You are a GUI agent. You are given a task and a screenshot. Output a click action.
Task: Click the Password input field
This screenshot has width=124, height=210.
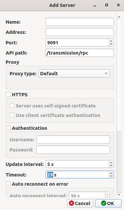pos(73,150)
